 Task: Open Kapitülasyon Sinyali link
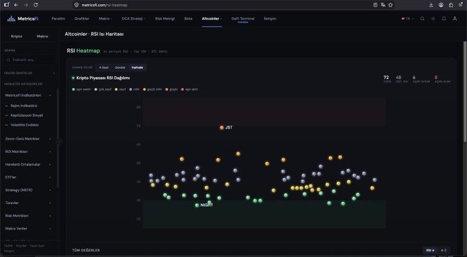27,115
